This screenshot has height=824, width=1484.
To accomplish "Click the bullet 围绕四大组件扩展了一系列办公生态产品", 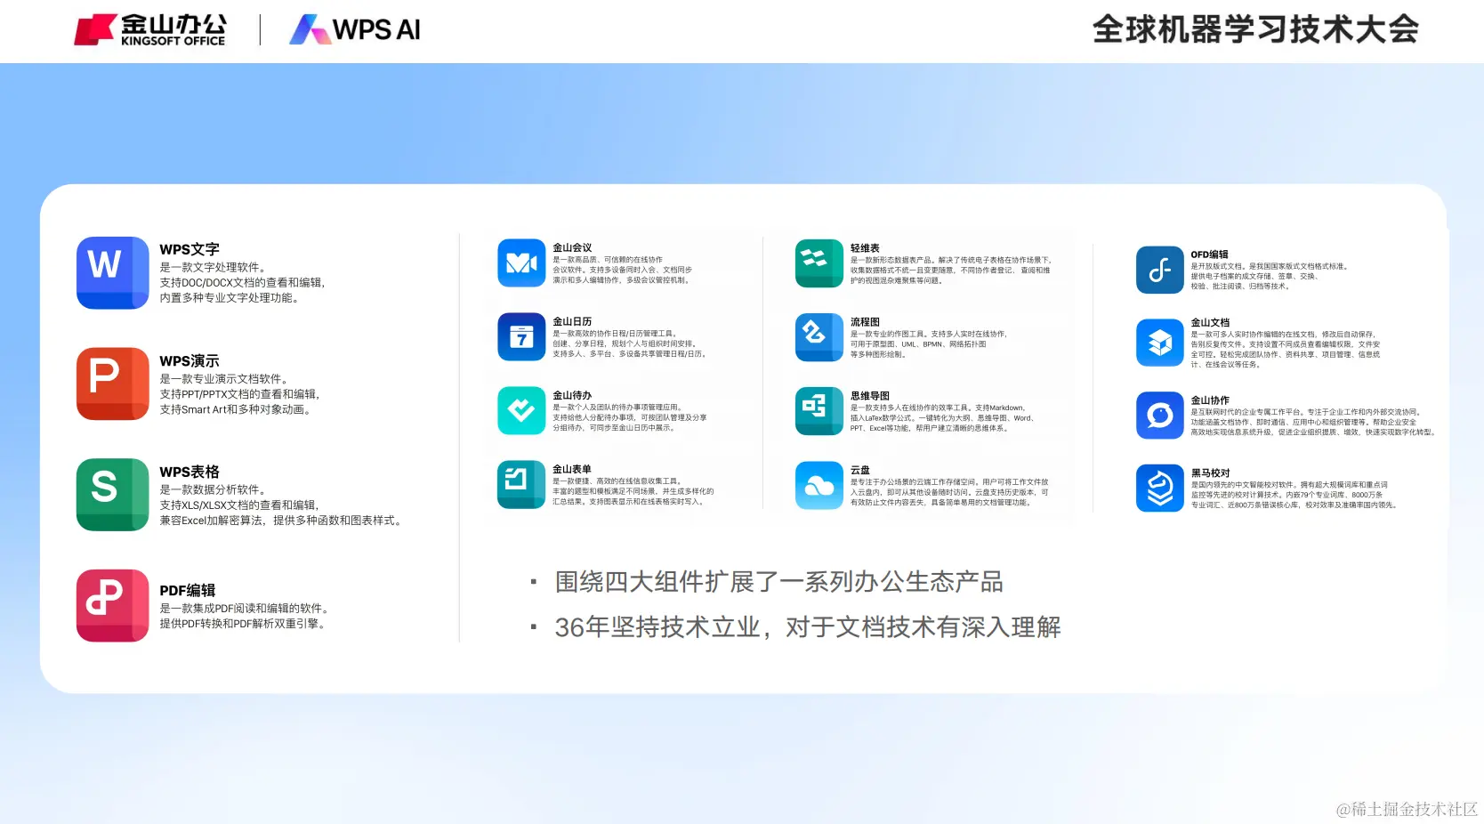I will coord(779,582).
